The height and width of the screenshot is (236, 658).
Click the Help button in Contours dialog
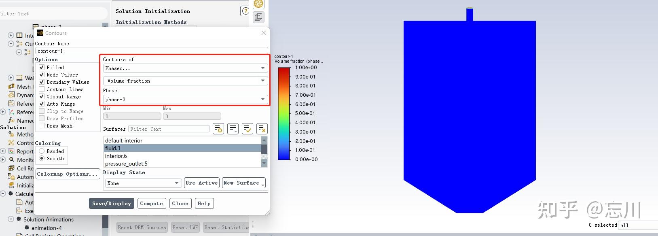pos(204,203)
